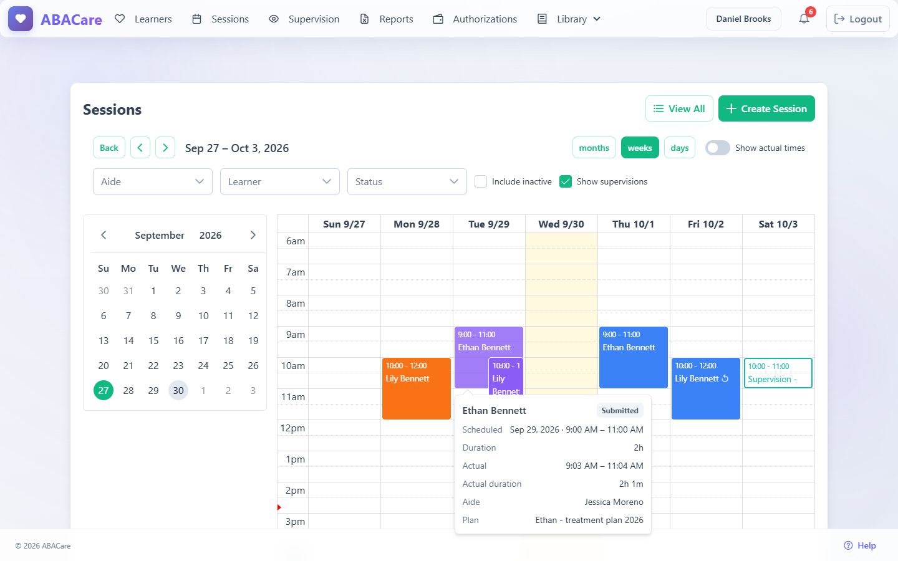Open the Learner filter dropdown
898x561 pixels.
pyautogui.click(x=280, y=181)
